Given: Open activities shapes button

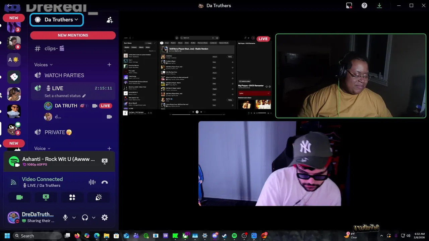Looking at the screenshot, I should (x=72, y=197).
